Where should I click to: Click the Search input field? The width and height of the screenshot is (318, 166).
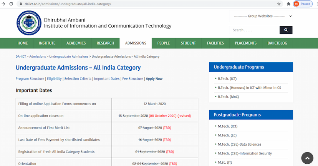click(254, 30)
